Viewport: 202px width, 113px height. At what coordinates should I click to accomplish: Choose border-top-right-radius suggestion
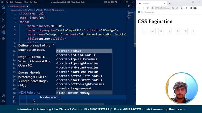[x=84, y=63]
